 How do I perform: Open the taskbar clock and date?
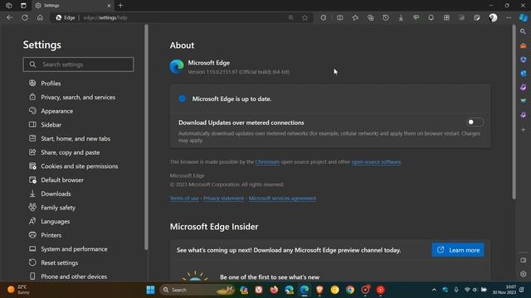click(504, 290)
